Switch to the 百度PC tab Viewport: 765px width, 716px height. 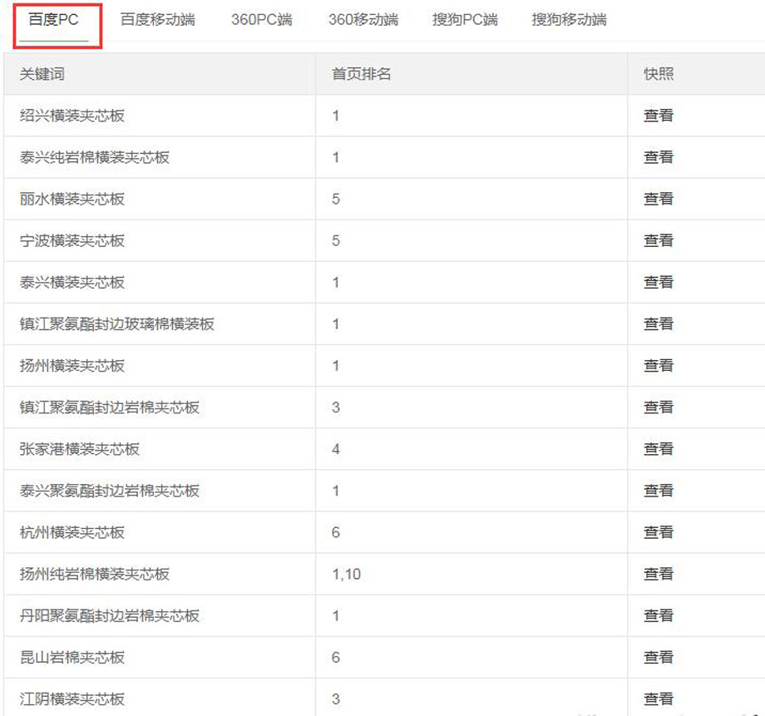coord(53,20)
